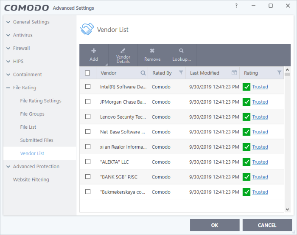
Task: Open Submitted Files page
Action: point(36,140)
